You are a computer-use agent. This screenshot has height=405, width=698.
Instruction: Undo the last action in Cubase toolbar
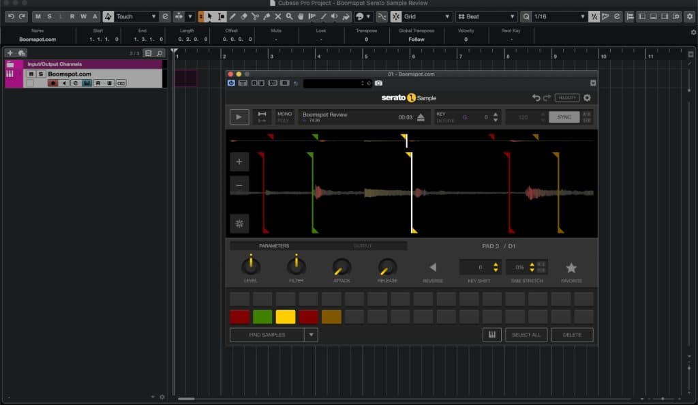click(11, 16)
